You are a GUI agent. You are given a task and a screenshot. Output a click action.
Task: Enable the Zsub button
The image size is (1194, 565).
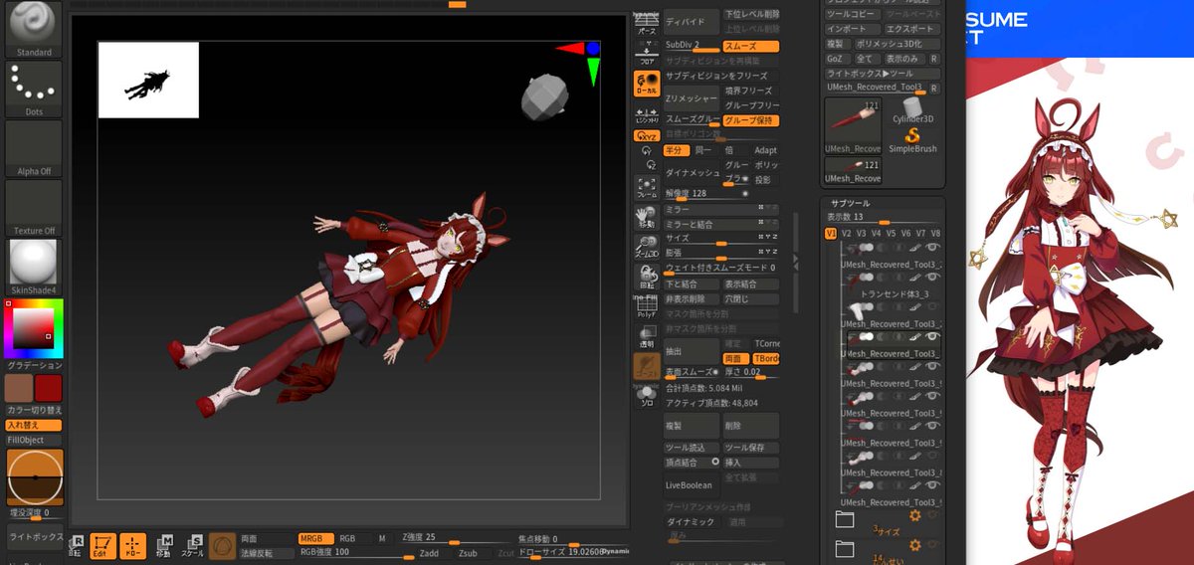click(468, 552)
